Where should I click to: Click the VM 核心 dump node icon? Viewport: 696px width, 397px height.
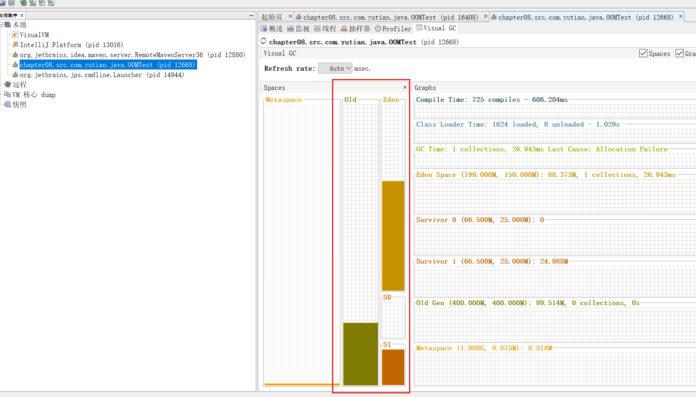pyautogui.click(x=7, y=94)
